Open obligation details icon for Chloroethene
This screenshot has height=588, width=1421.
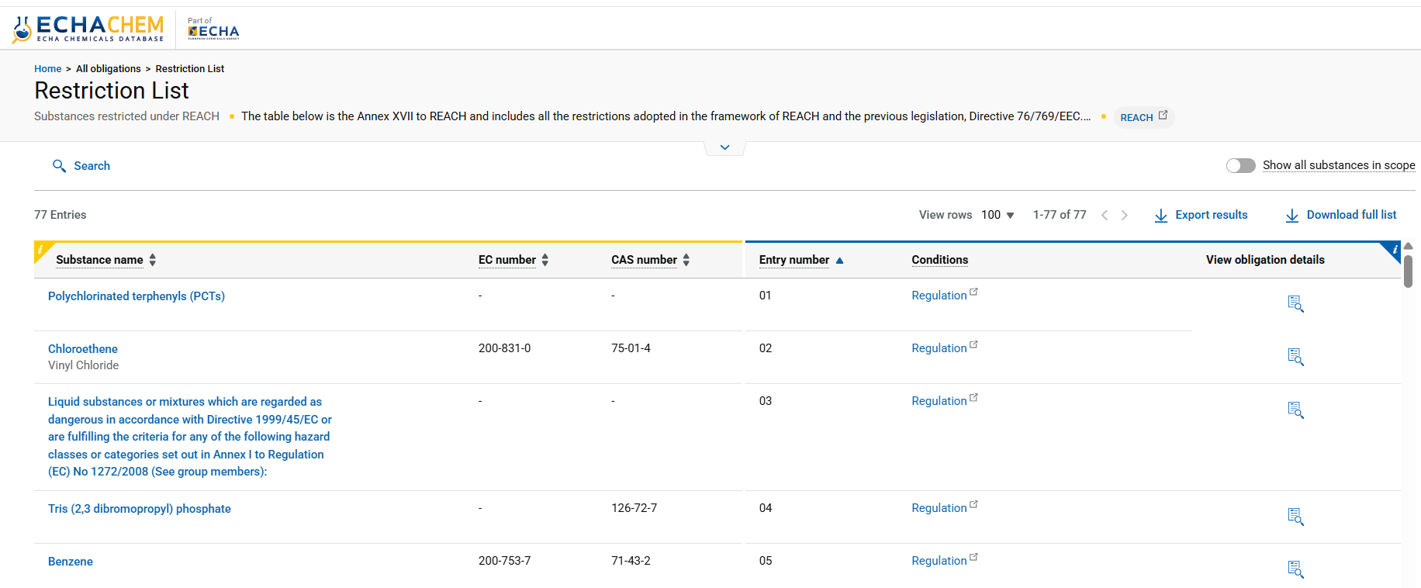[x=1295, y=357]
